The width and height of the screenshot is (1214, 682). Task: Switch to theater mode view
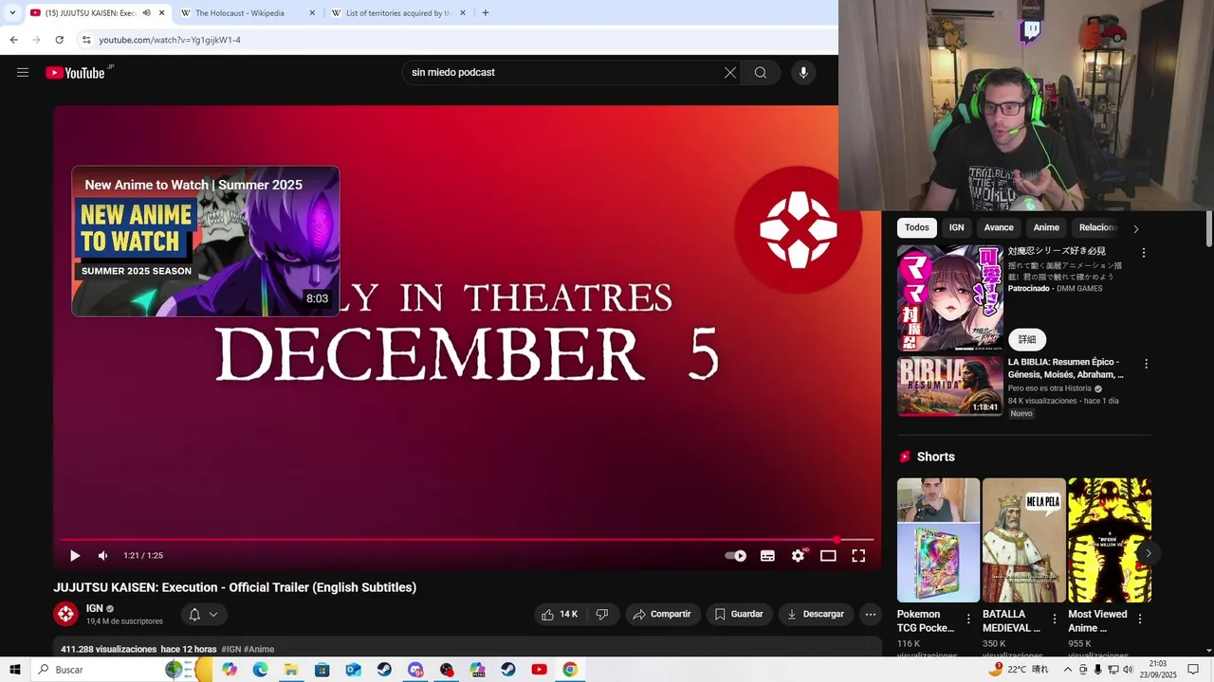coord(828,556)
